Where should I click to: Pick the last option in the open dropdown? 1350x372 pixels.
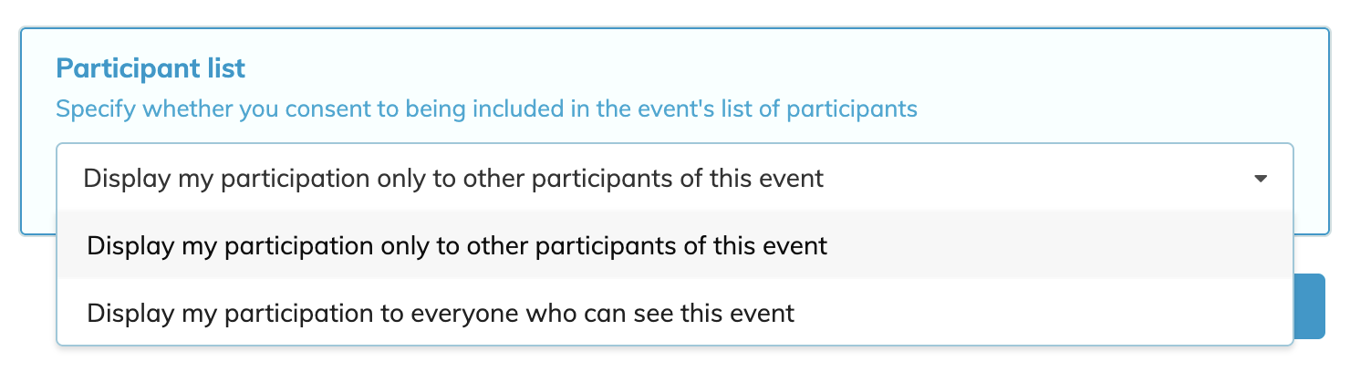[x=441, y=314]
